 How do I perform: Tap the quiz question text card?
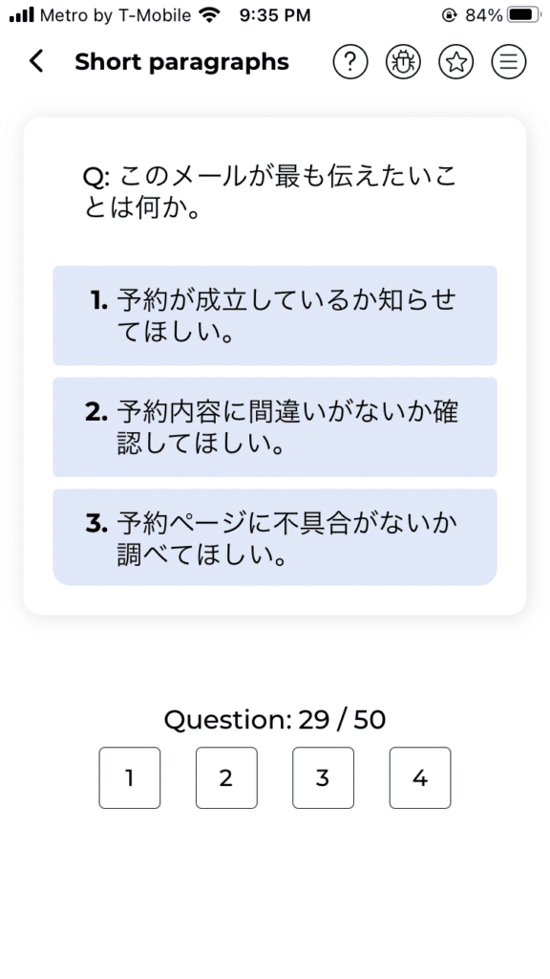pos(275,189)
